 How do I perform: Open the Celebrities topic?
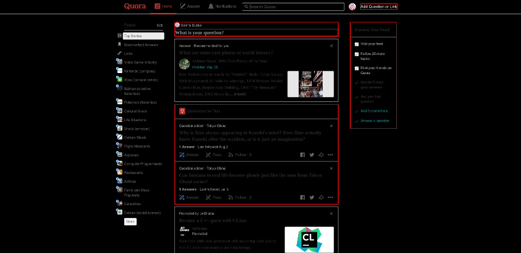point(132,204)
